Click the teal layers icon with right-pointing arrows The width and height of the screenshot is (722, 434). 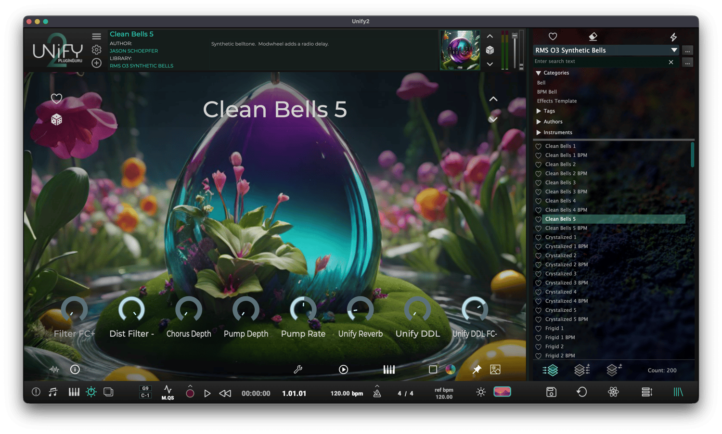[550, 370]
